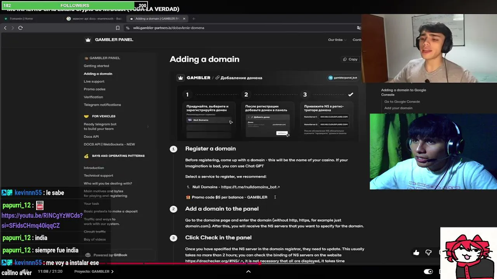Open the 'Docs API' sidebar page
Screen dimensions: 497x279
(x=91, y=136)
